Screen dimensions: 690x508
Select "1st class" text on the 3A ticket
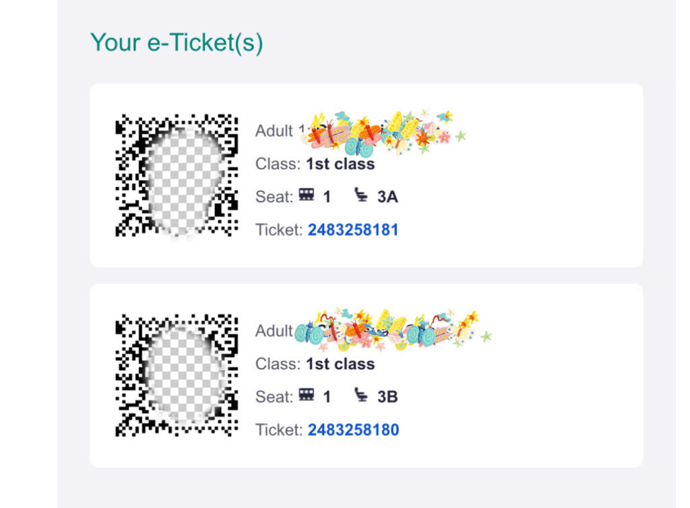340,164
